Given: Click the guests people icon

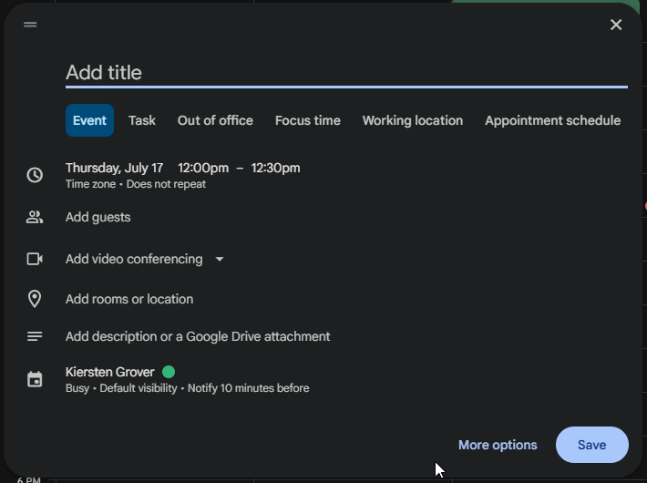Looking at the screenshot, I should pos(35,218).
